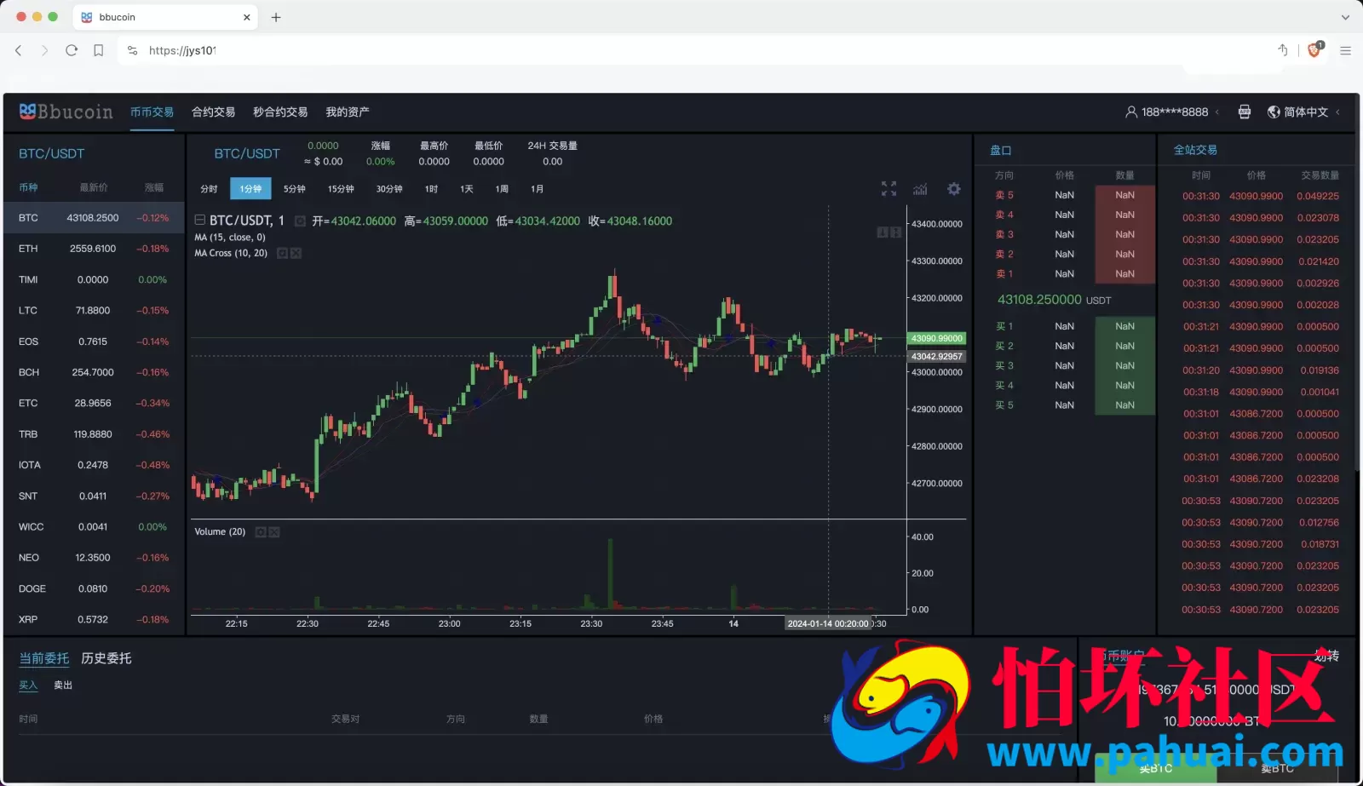Select the 1周 chart interval

[x=502, y=189]
